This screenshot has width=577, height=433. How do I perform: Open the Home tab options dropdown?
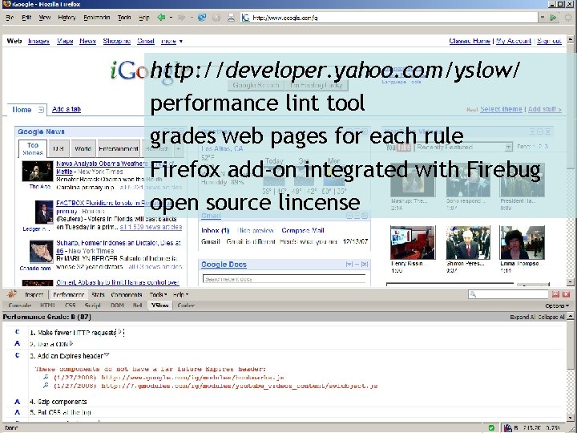[41, 110]
